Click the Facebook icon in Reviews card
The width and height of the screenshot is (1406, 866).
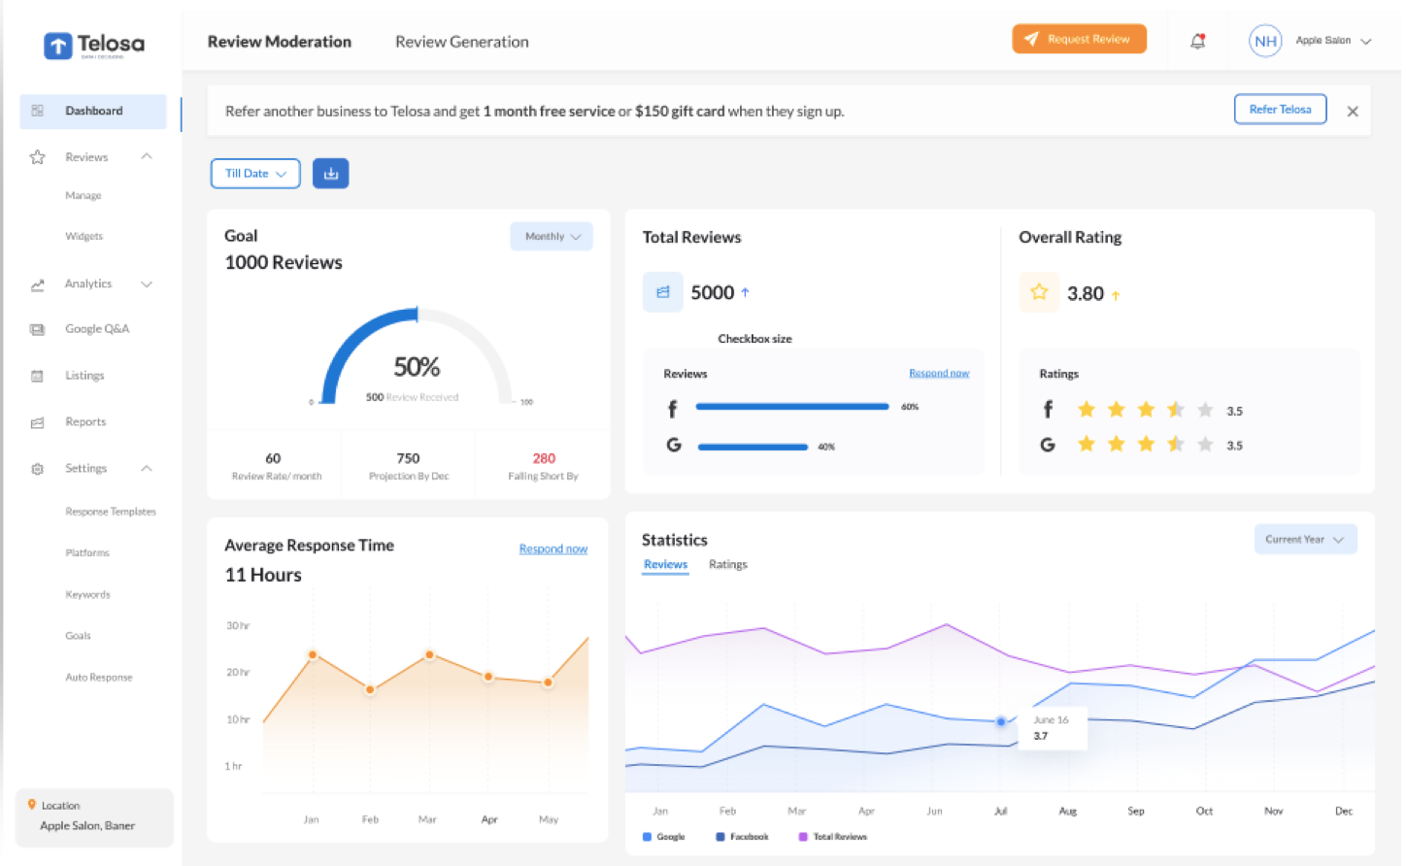click(672, 409)
